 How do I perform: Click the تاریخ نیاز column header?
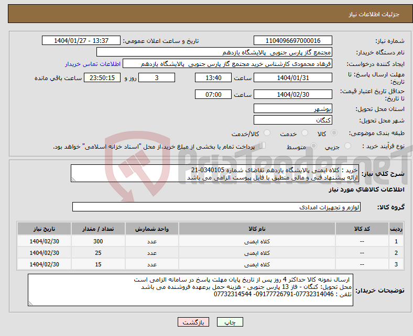(44, 229)
